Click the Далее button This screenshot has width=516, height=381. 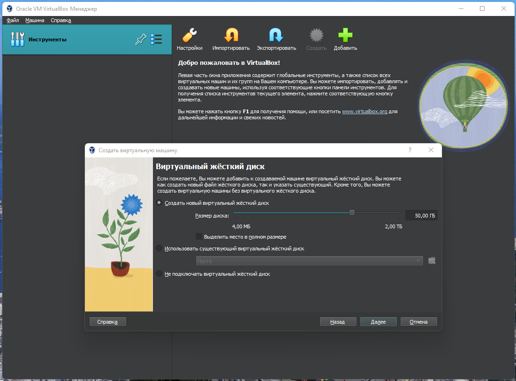click(379, 322)
